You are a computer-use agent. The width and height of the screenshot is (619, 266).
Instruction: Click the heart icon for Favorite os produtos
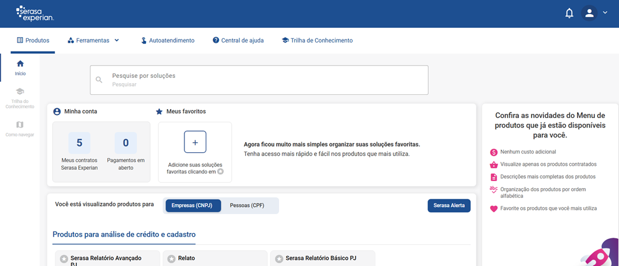(x=494, y=209)
